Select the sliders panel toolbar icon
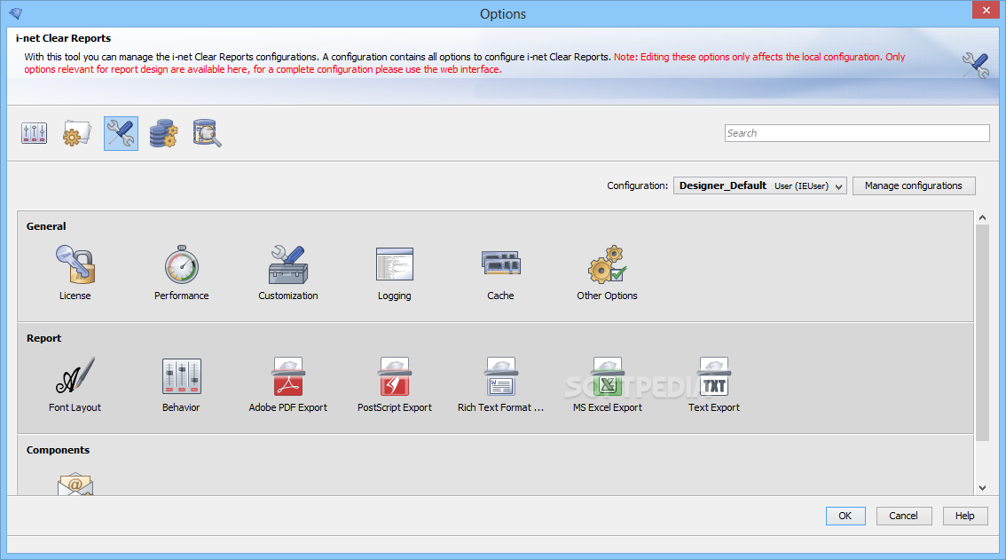 click(x=34, y=133)
